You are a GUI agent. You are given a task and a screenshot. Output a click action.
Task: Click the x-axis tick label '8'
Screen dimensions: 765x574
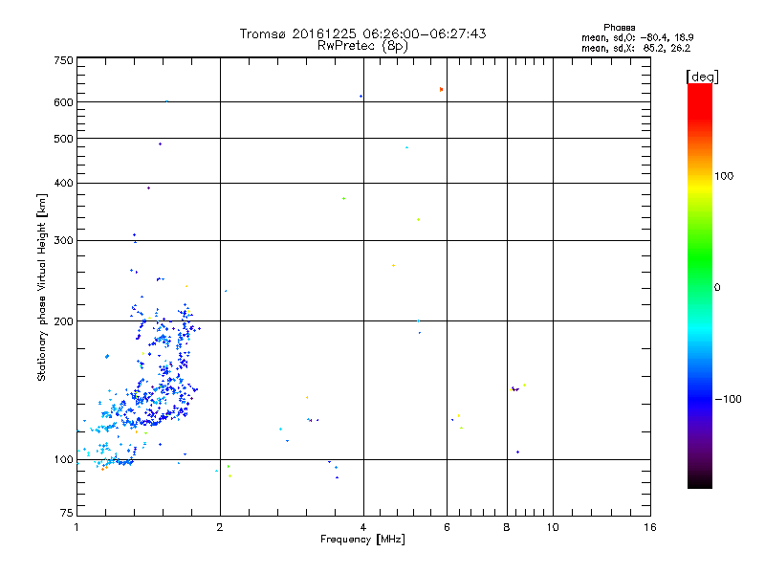[x=507, y=527]
